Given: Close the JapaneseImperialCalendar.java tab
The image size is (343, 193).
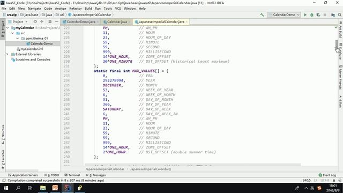Looking at the screenshot, I should click(x=187, y=21).
